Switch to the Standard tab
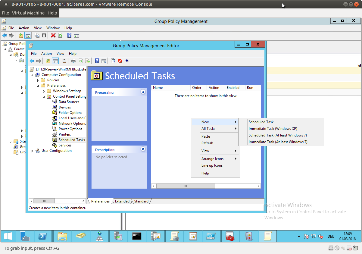Viewport: 362px width, 254px height. click(x=141, y=201)
